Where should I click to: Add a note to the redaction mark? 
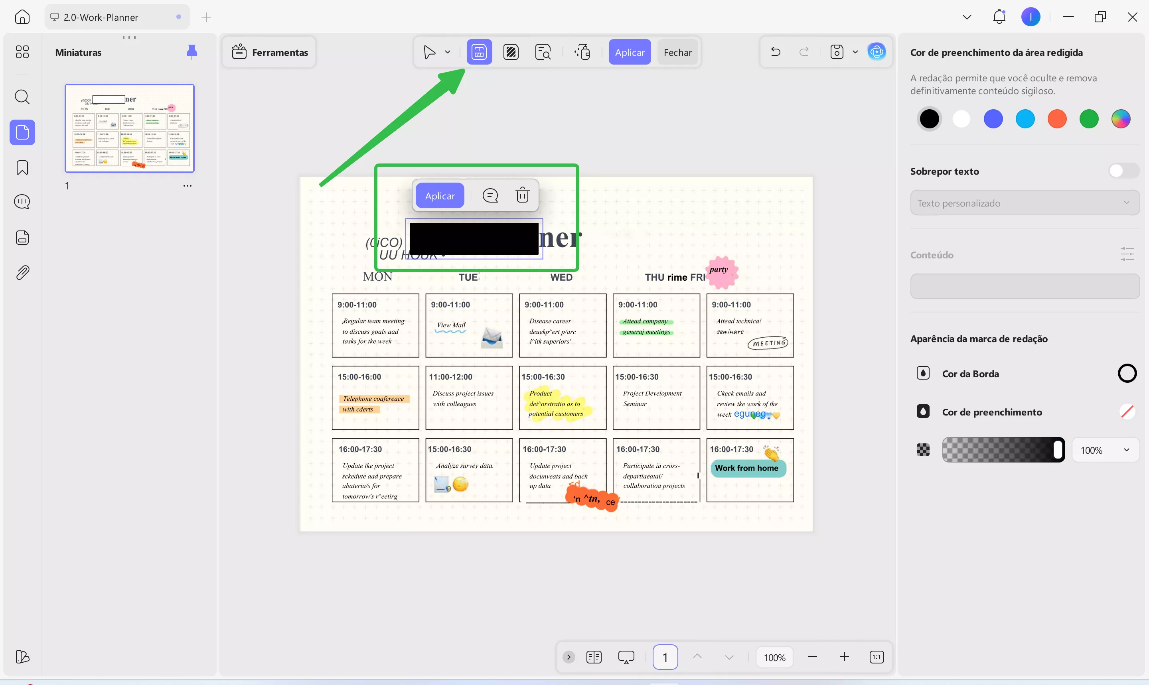(490, 196)
